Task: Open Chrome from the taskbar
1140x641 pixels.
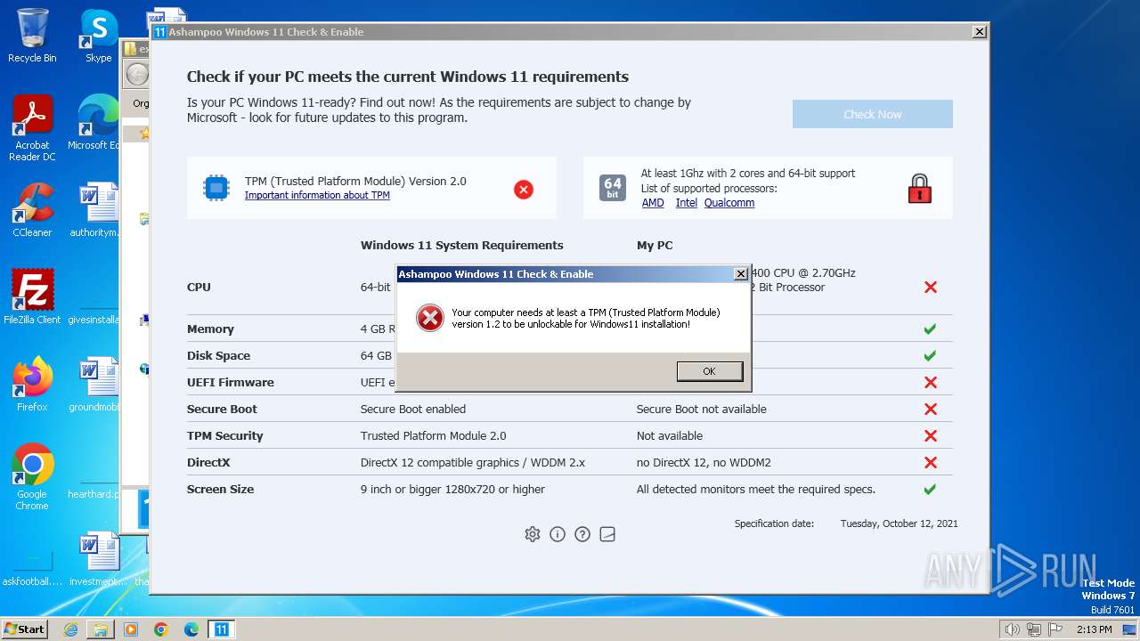Action: (x=161, y=629)
